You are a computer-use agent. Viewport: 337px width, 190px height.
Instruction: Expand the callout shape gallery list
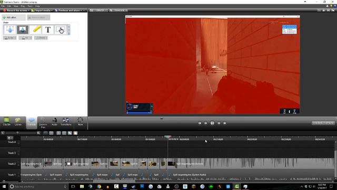pos(69,33)
